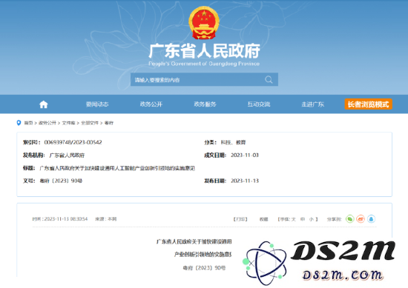Open the 政务服务 navigation menu
The height and width of the screenshot is (288, 408).
[205, 104]
